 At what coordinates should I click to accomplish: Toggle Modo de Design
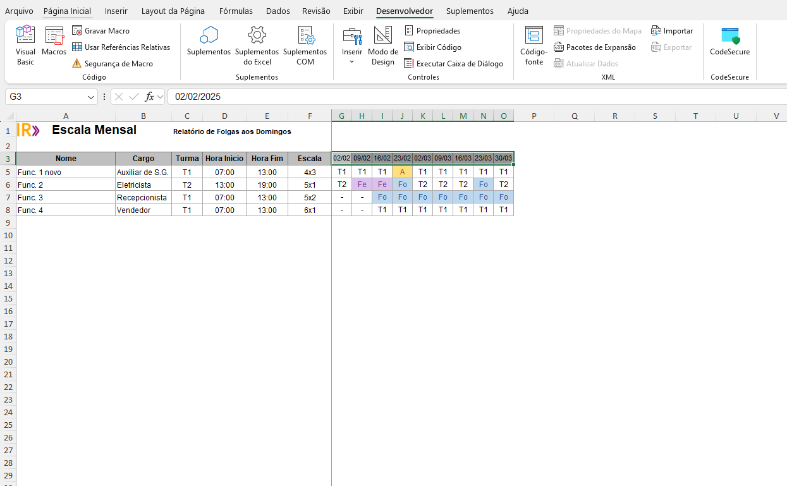(383, 46)
